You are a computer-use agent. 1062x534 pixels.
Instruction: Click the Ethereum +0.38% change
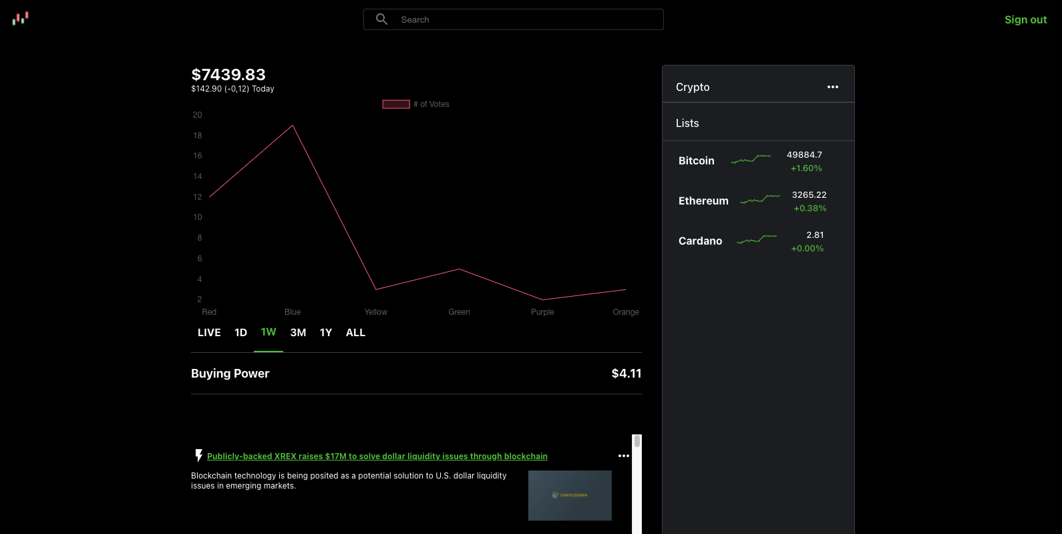(x=810, y=209)
